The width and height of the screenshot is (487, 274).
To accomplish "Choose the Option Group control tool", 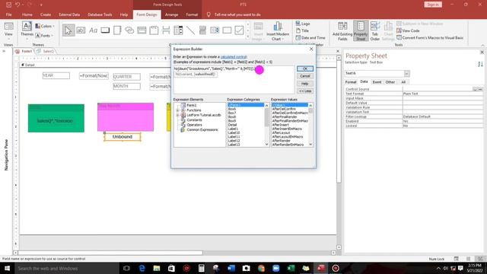I will coord(154,30).
